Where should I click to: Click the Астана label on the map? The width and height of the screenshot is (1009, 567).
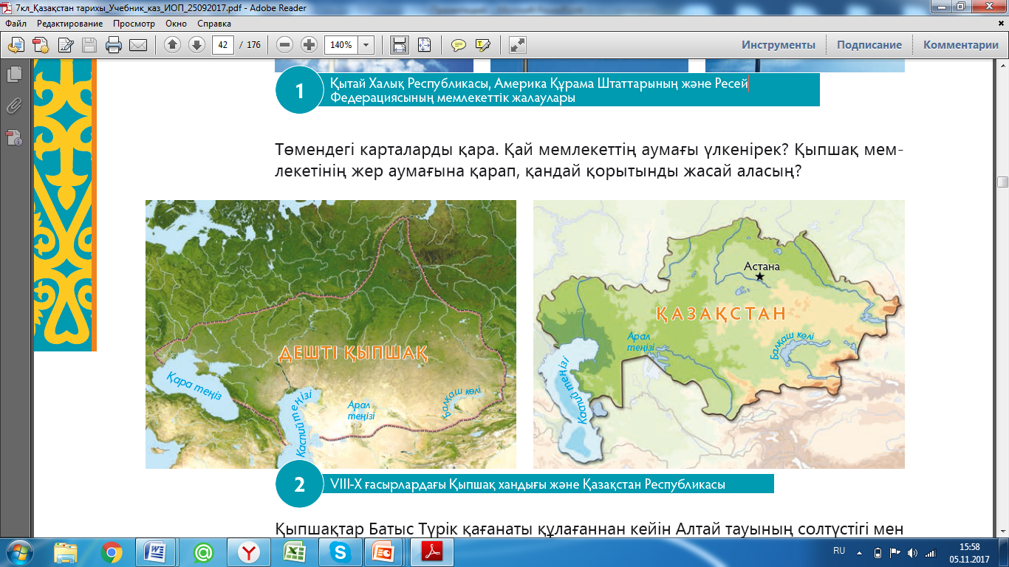coord(762,267)
